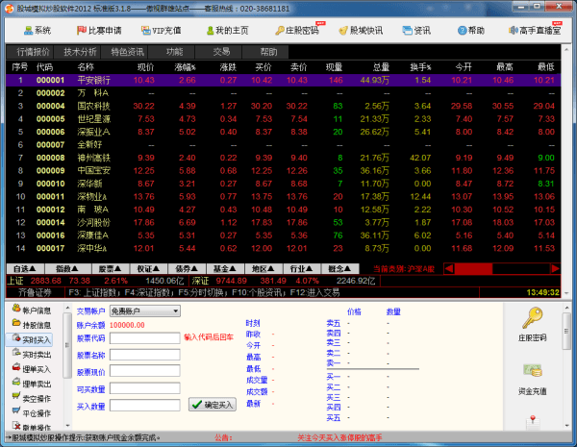Expand the 行业▲ category menu

pos(301,269)
